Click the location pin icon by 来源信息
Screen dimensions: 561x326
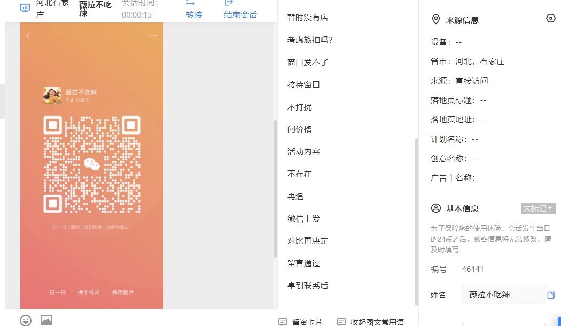click(x=436, y=19)
